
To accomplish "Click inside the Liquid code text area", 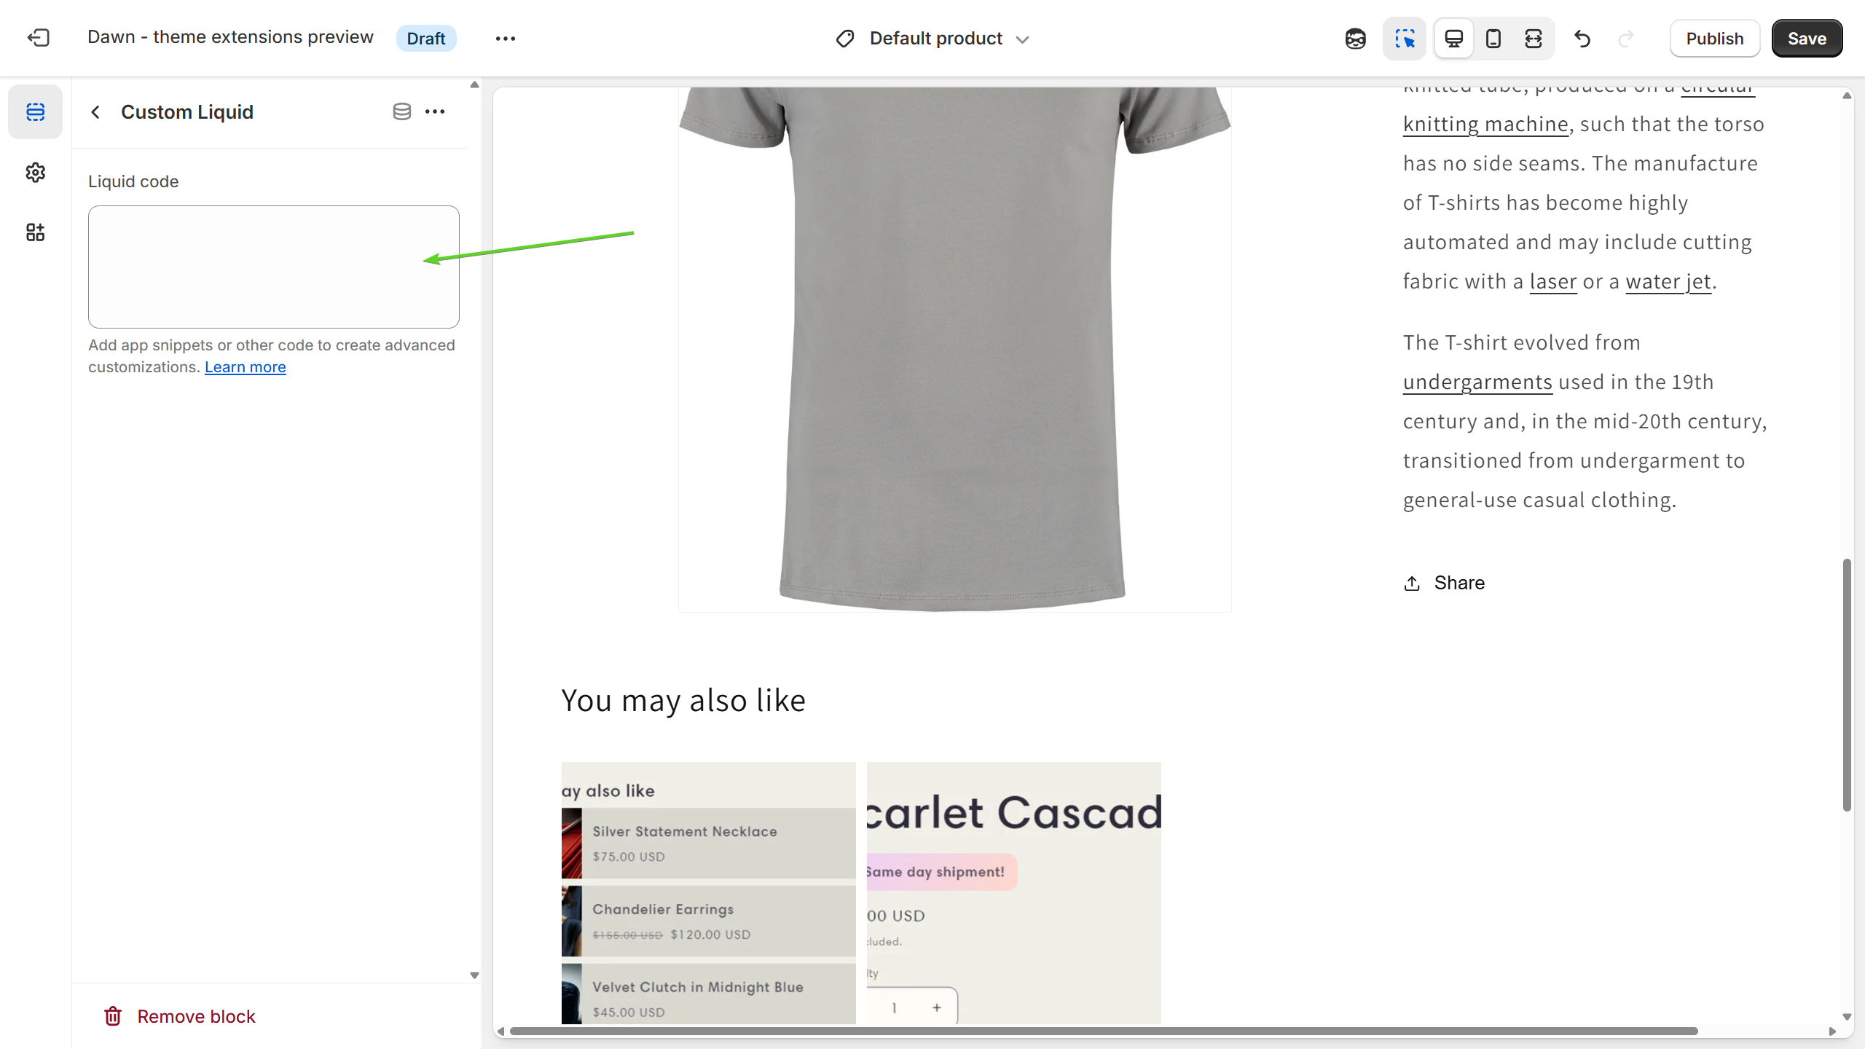I will pyautogui.click(x=273, y=267).
